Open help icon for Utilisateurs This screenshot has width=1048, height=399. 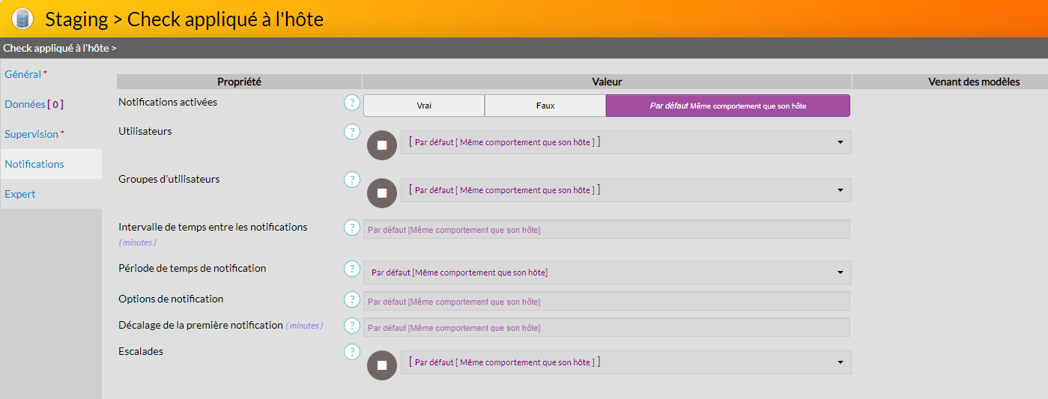click(351, 132)
